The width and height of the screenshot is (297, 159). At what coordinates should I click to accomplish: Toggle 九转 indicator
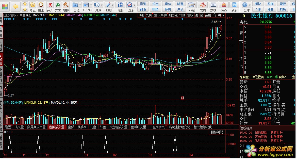click(149, 15)
